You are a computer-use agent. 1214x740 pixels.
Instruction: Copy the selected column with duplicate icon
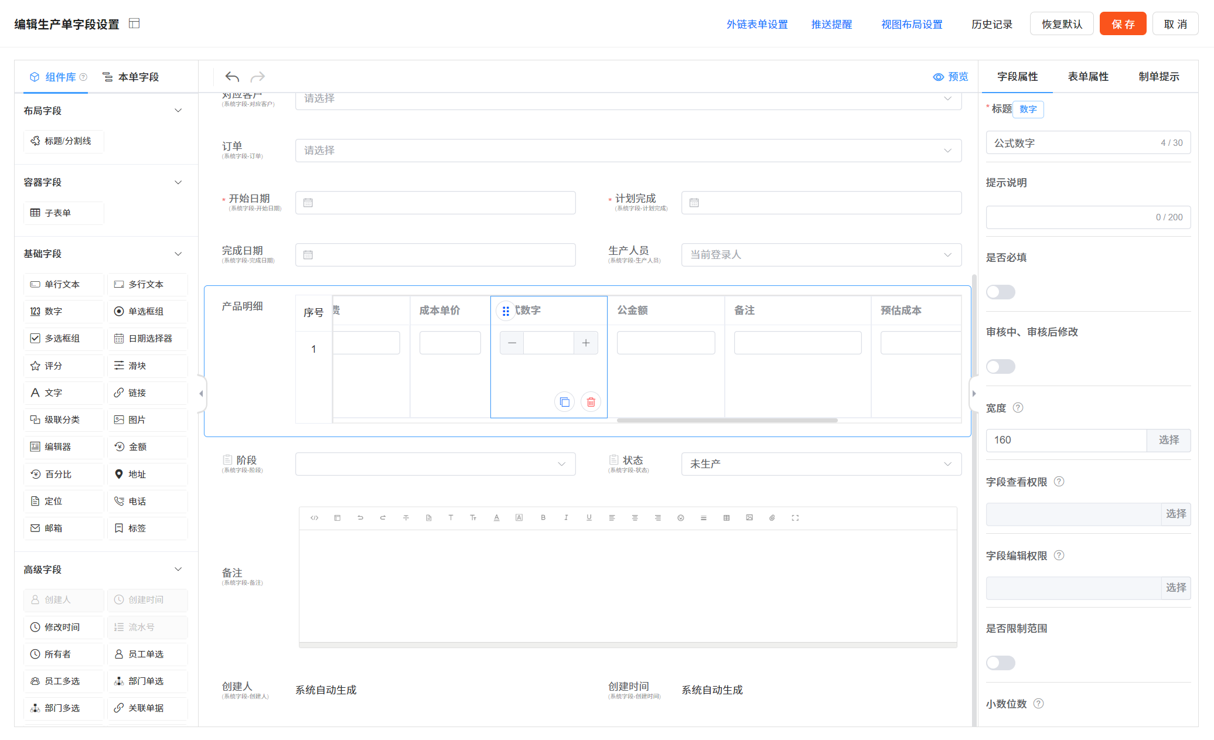click(564, 402)
